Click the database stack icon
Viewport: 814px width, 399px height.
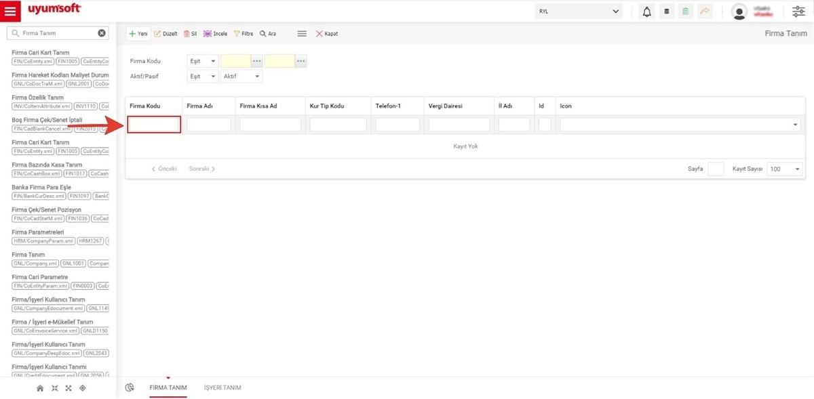[666, 12]
